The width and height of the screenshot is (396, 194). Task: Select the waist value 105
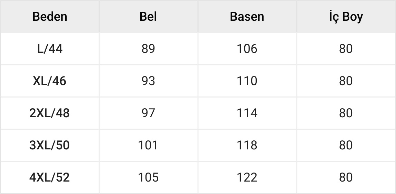point(148,177)
